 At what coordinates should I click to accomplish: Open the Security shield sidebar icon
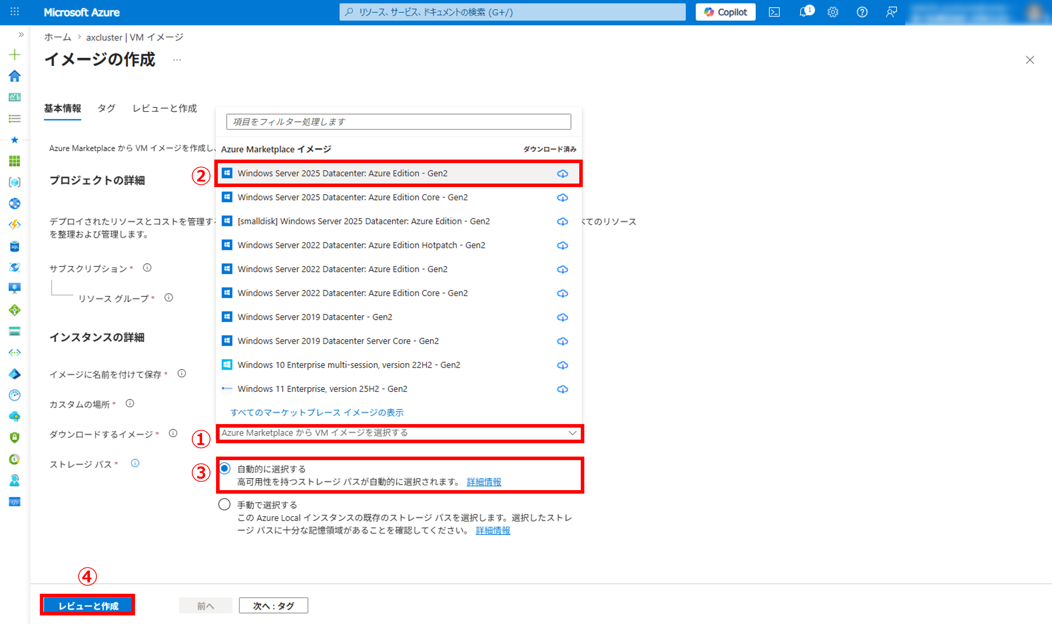point(15,437)
